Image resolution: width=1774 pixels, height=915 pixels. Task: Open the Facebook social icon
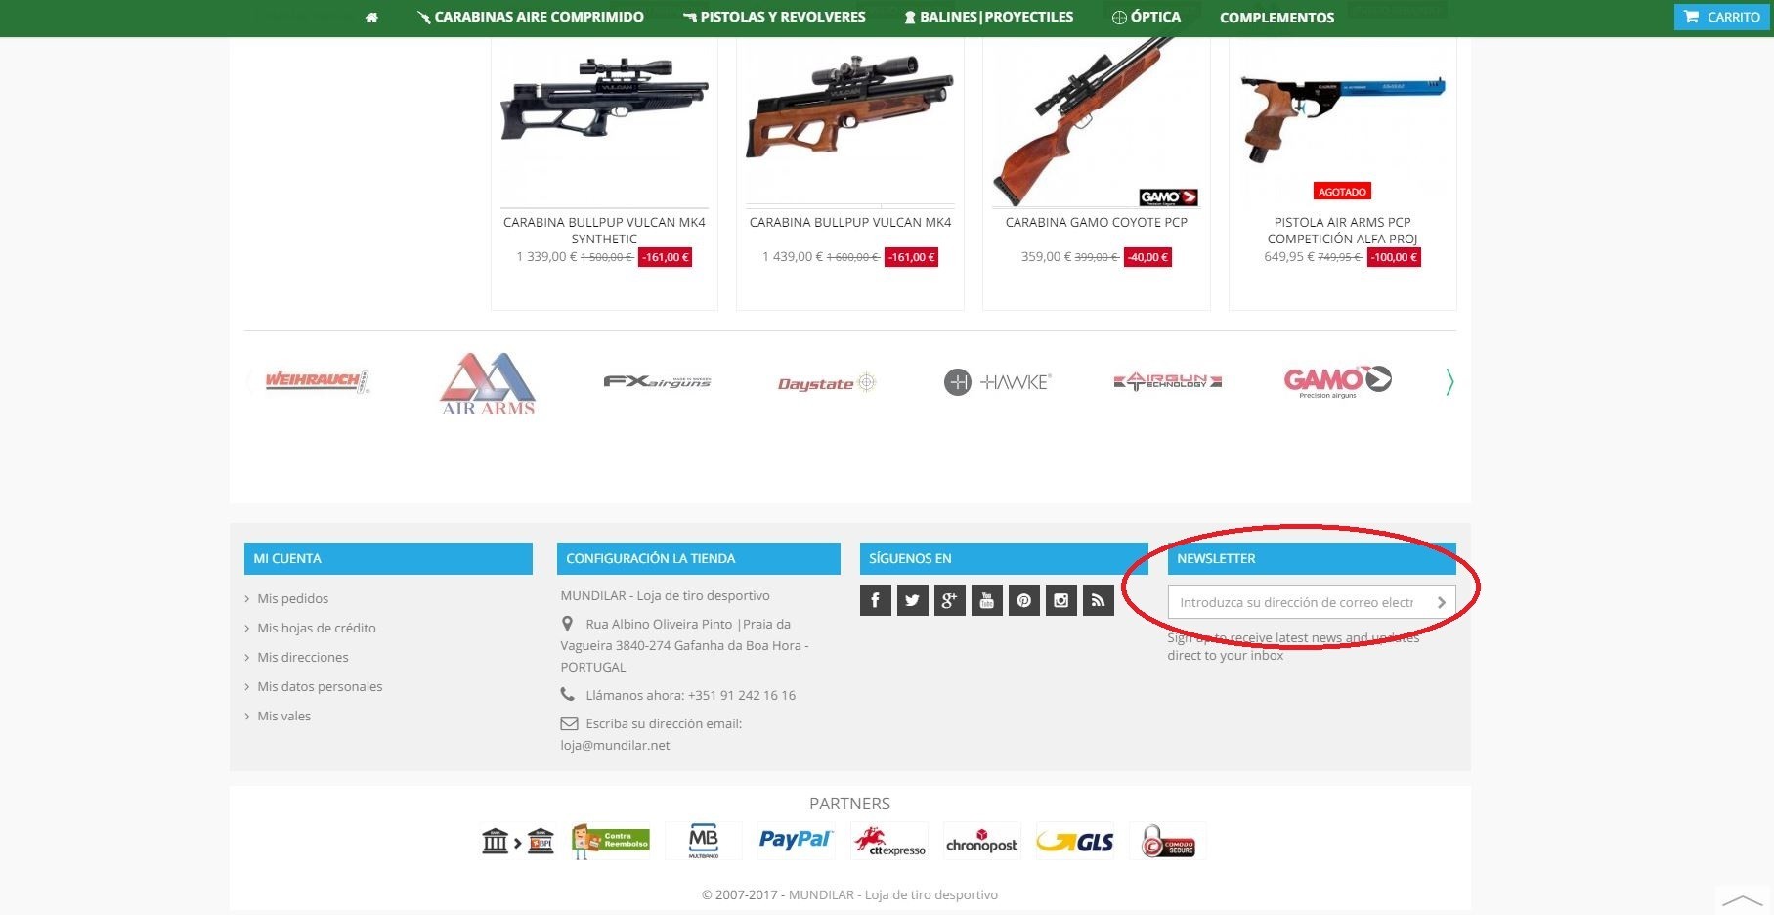coord(875,600)
